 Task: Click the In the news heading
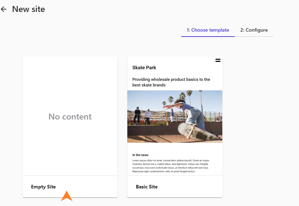[140, 155]
